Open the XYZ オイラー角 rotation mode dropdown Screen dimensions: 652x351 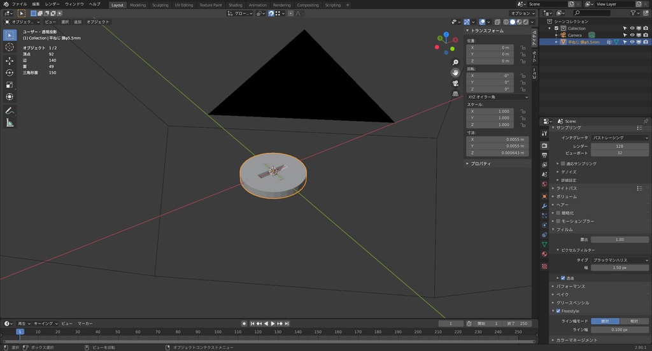coord(497,97)
